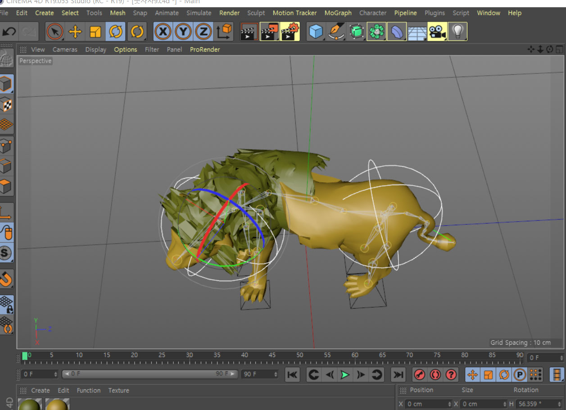Switch to Texture mode checkered cube
The width and height of the screenshot is (566, 410).
(6, 105)
